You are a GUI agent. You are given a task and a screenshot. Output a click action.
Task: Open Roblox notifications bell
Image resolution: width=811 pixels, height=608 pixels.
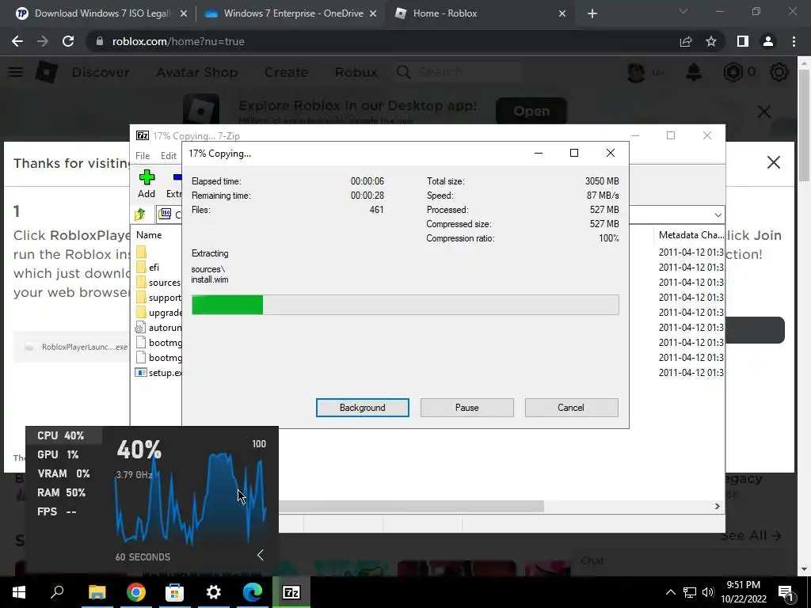pyautogui.click(x=694, y=72)
